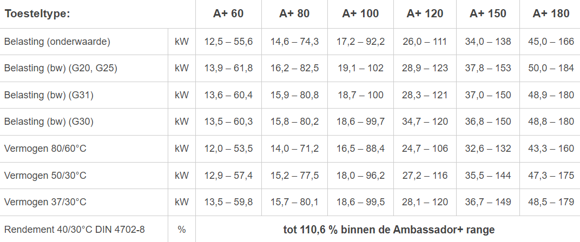Image resolution: width=580 pixels, height=242 pixels.
Task: Select the A+ 80 column header
Action: click(x=294, y=14)
